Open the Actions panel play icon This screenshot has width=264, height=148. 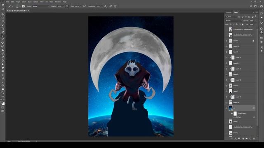point(262,17)
